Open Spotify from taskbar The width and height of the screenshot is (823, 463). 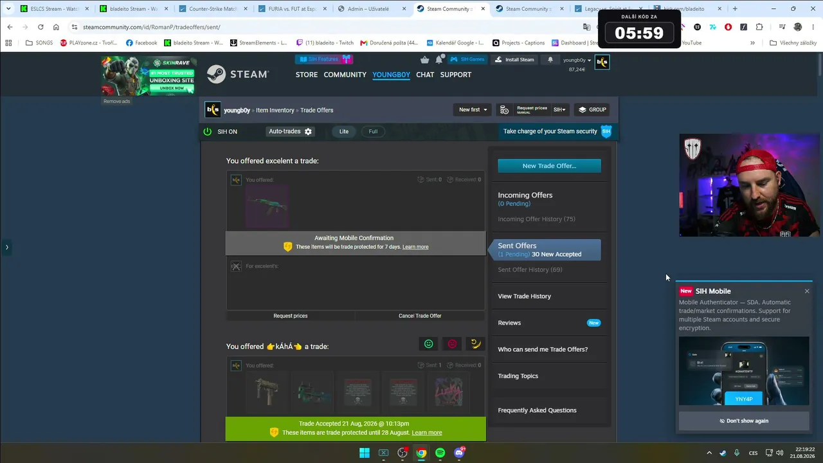(x=440, y=453)
